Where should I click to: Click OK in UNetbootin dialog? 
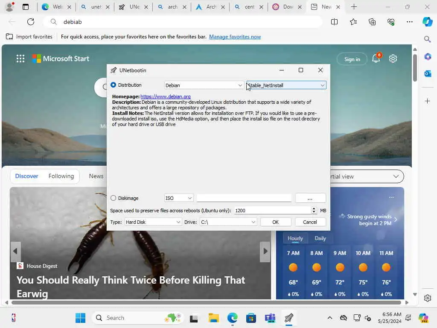[275, 222]
